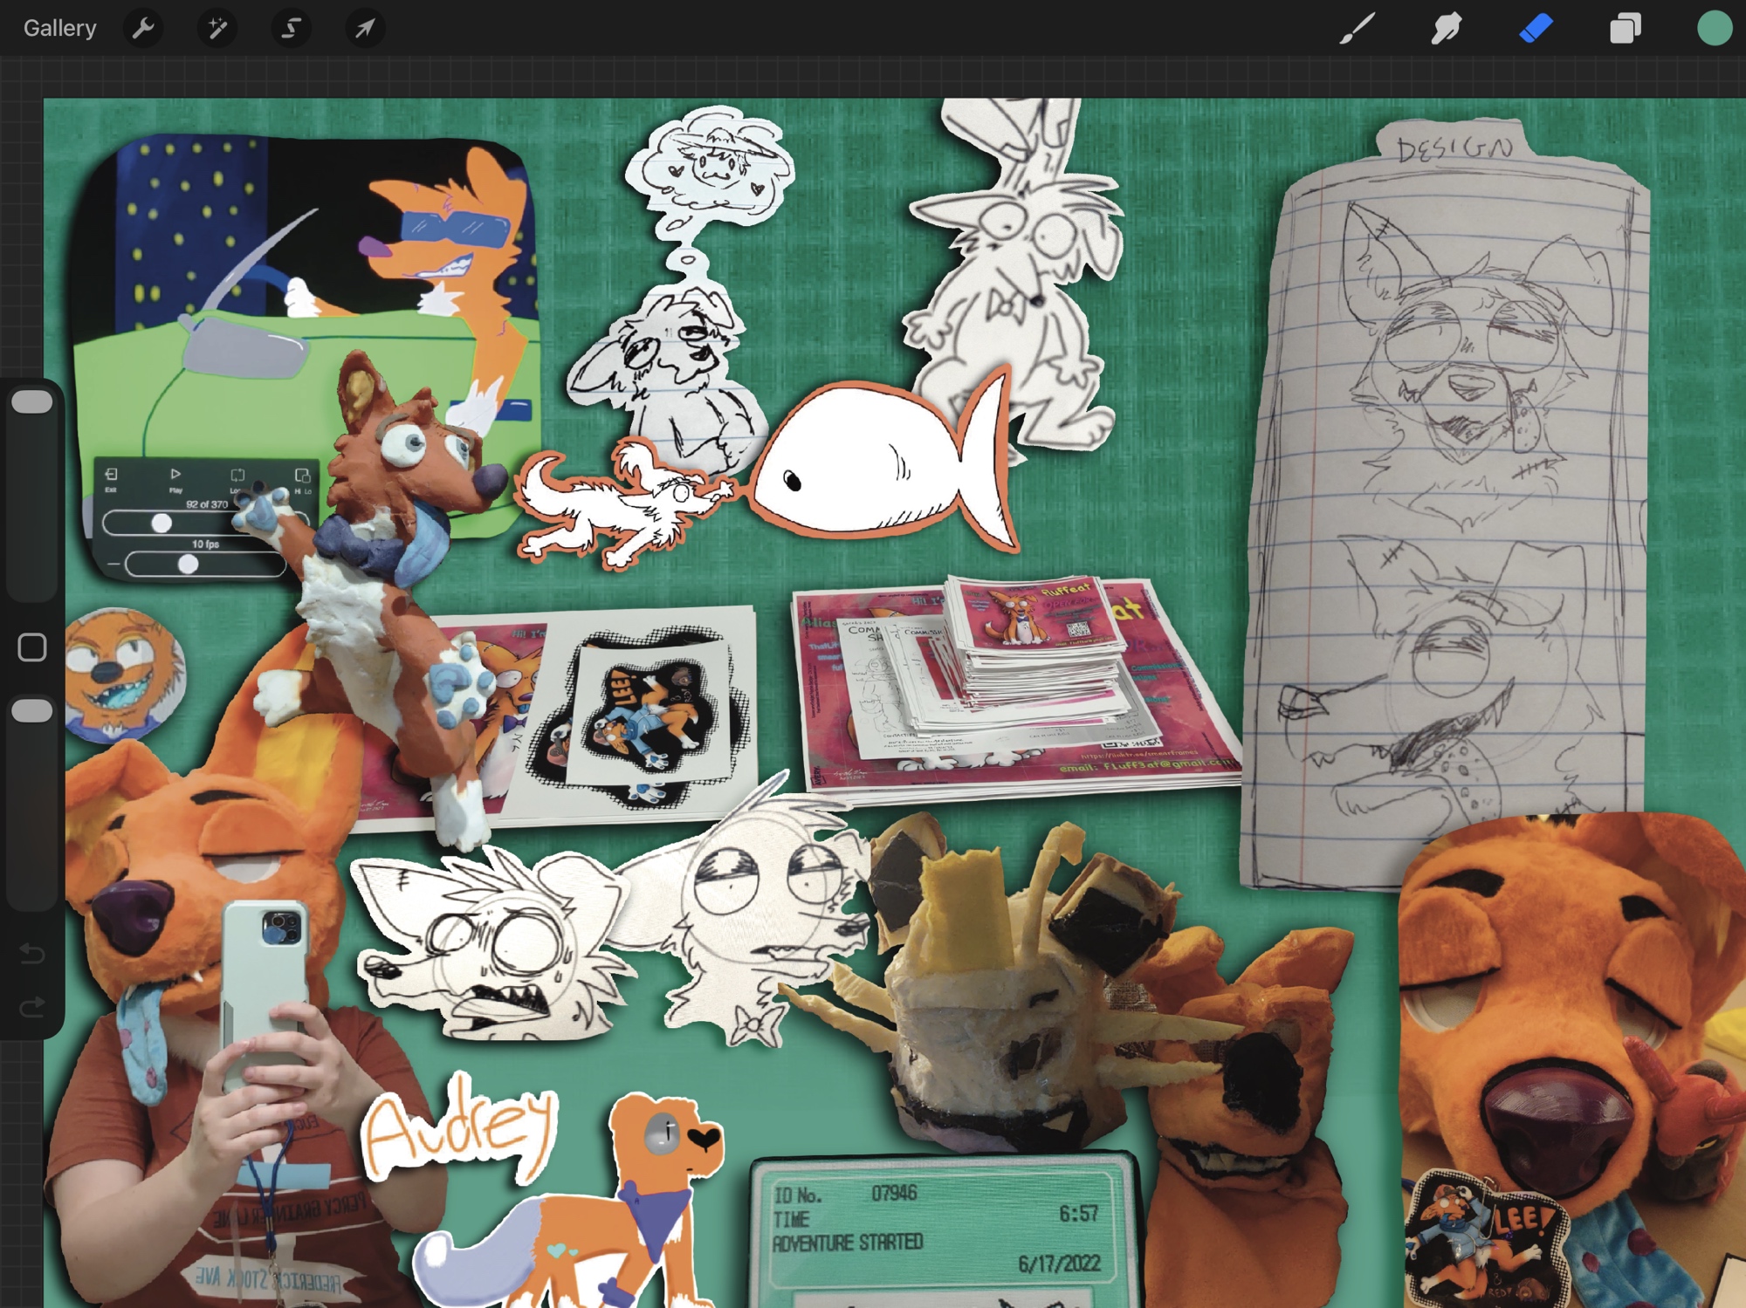The image size is (1746, 1308).
Task: Open the Layers panel
Action: [1625, 29]
